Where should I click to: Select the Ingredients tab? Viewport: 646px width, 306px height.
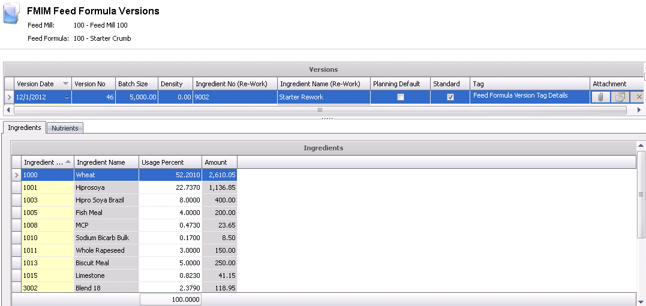coord(25,128)
